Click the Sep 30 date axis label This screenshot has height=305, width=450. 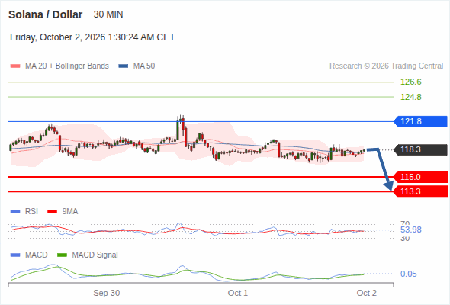(107, 293)
